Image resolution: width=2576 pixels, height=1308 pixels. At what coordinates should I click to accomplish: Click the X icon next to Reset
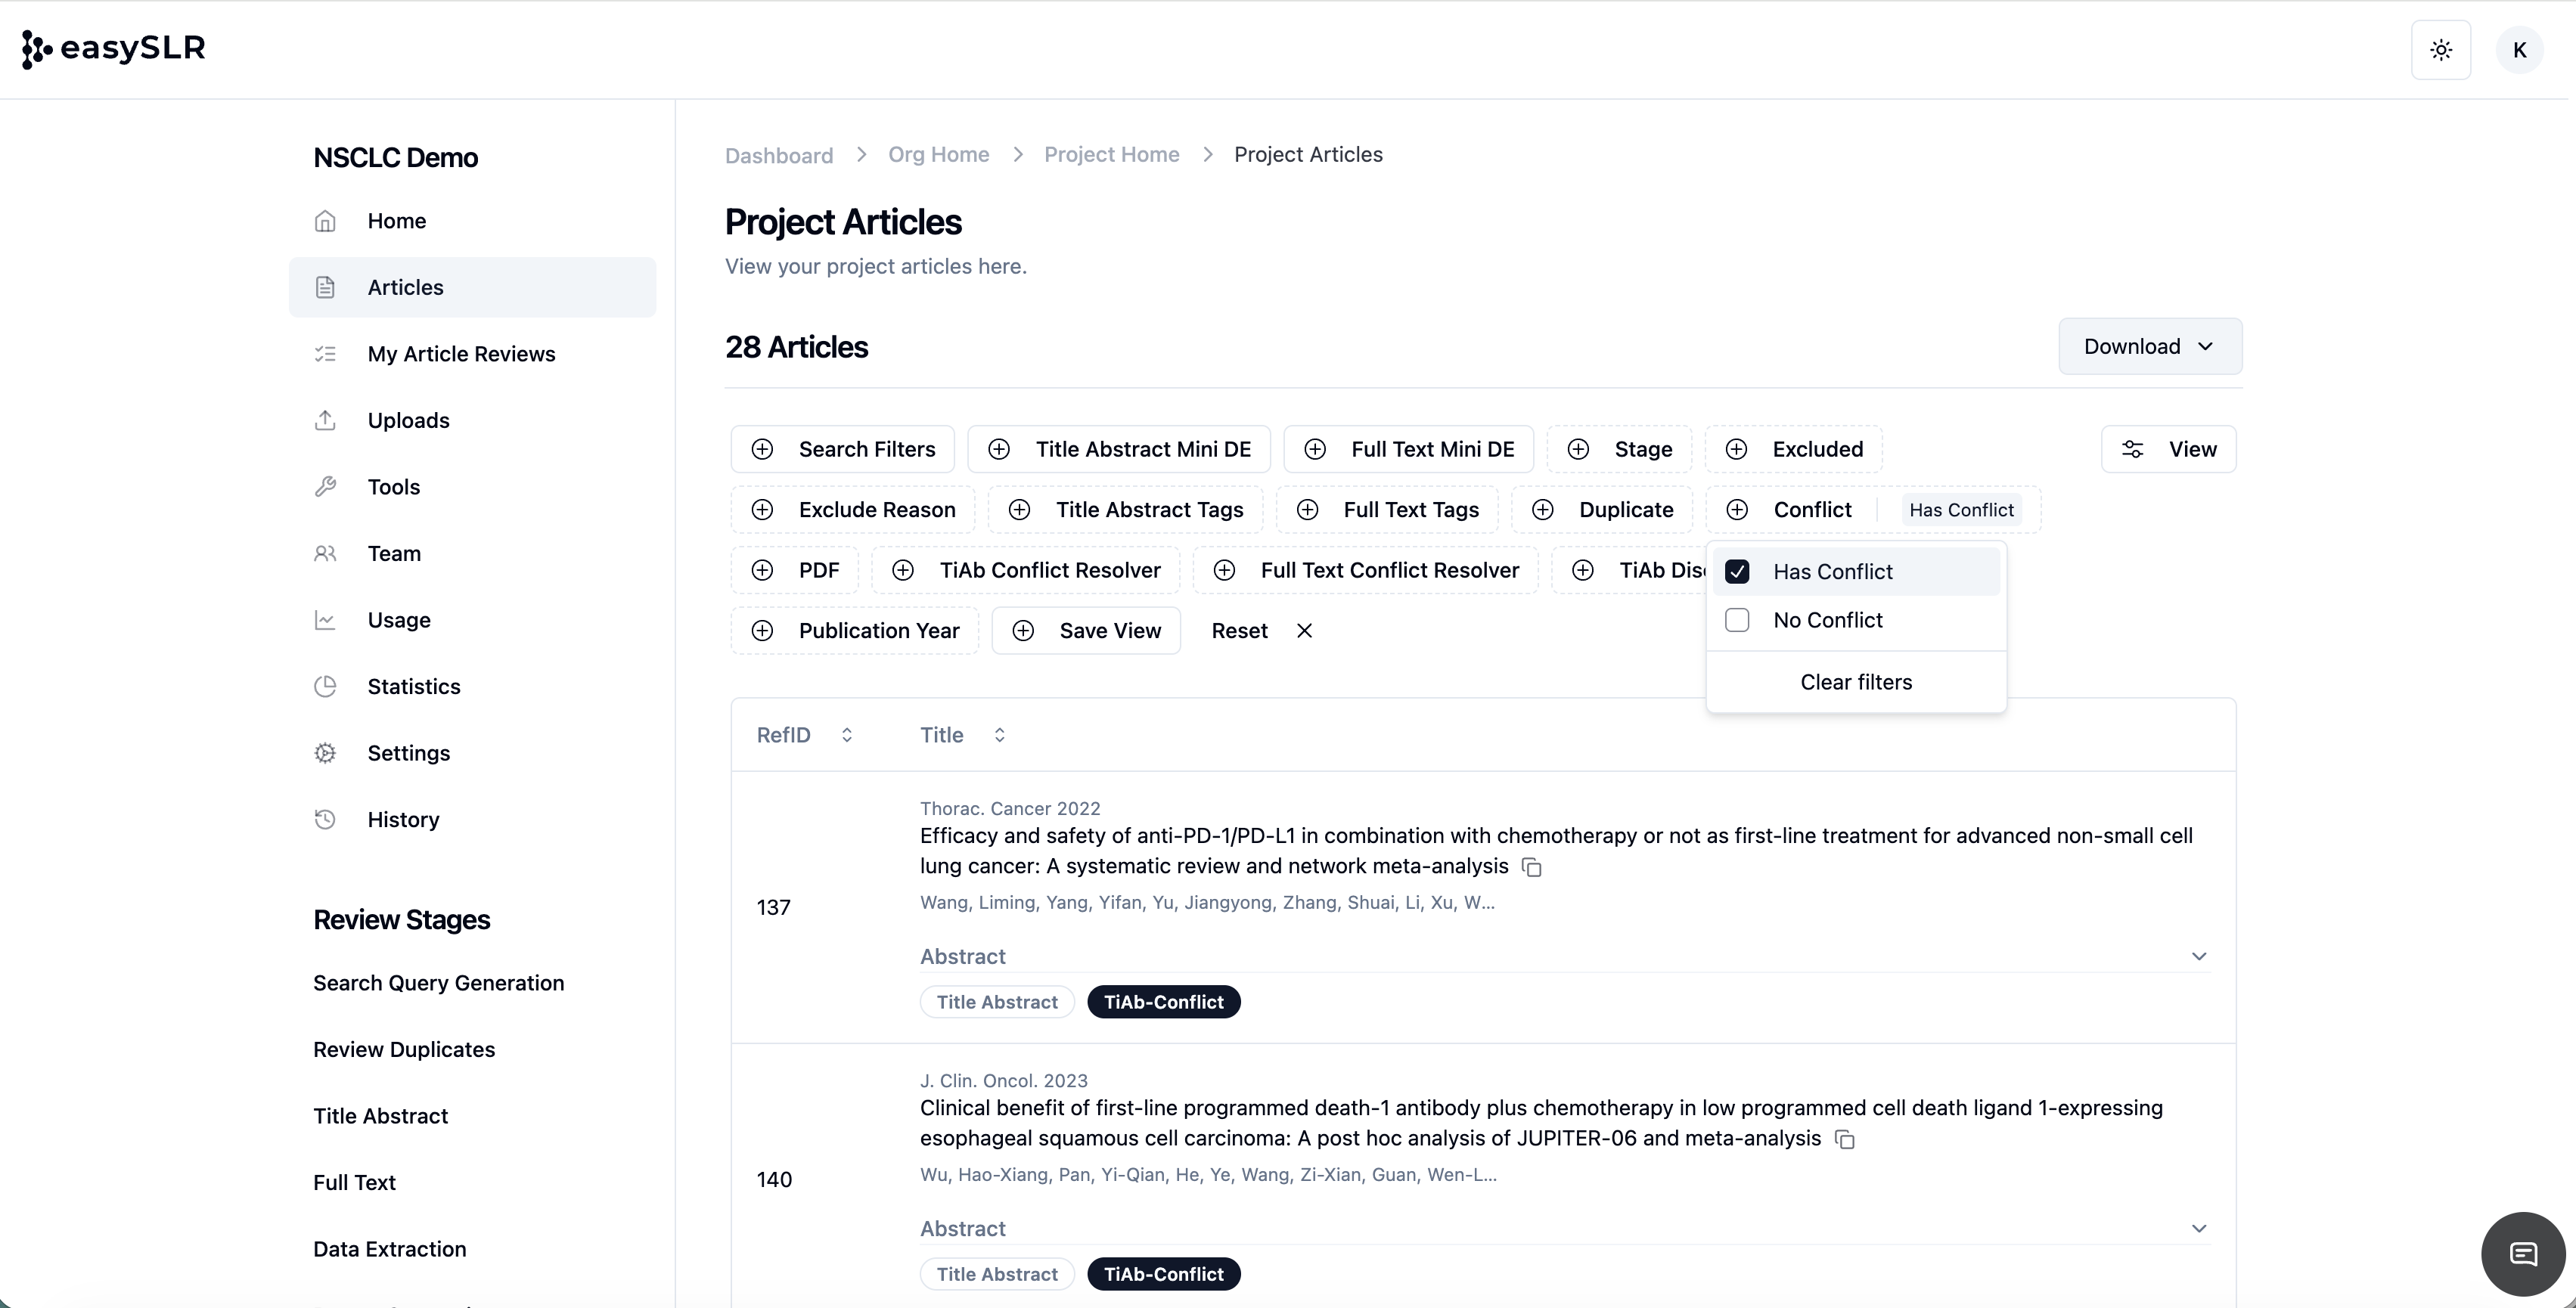(x=1304, y=631)
